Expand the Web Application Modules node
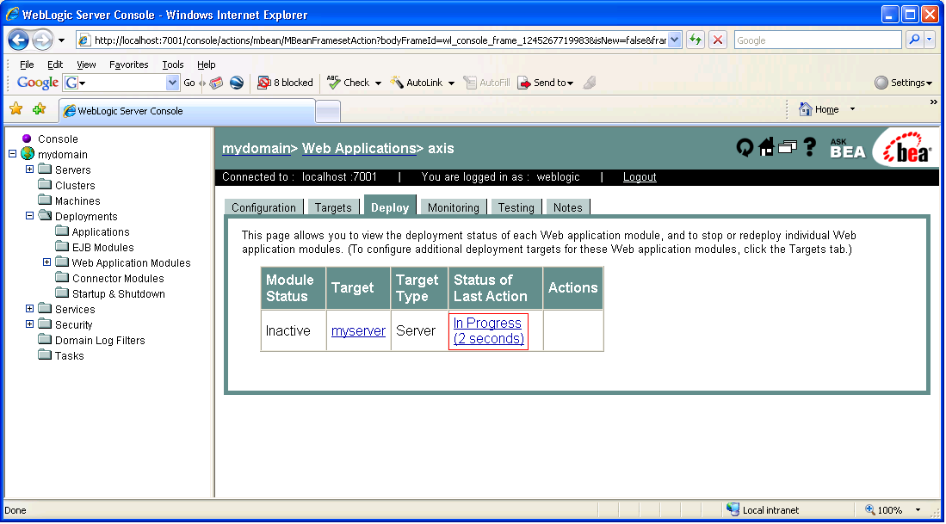 [46, 262]
